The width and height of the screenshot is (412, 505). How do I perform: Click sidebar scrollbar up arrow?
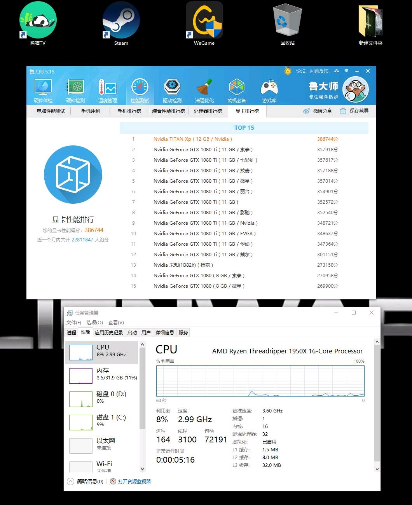142,344
